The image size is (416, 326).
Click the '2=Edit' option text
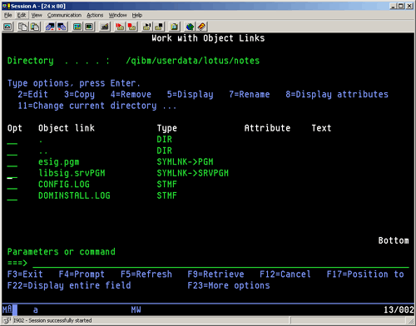coord(32,94)
